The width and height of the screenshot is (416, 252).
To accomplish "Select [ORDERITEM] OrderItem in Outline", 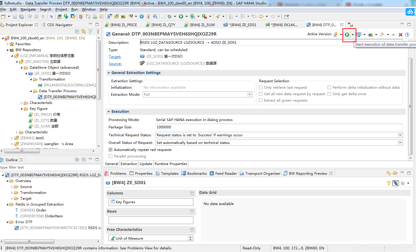I will pyautogui.click(x=39, y=216).
